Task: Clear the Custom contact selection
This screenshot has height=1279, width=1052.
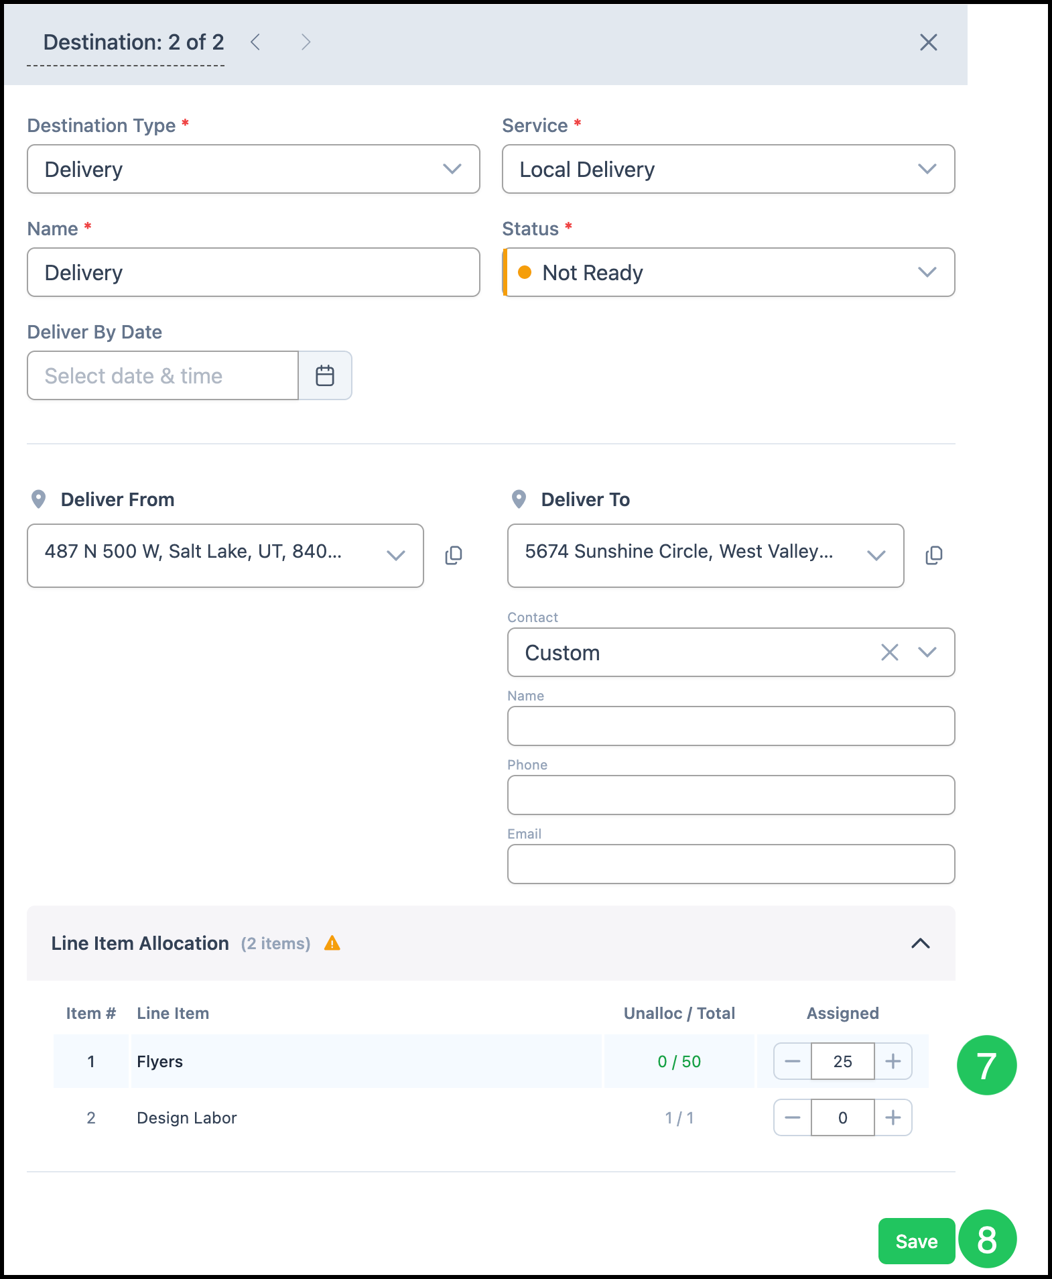Action: click(889, 652)
